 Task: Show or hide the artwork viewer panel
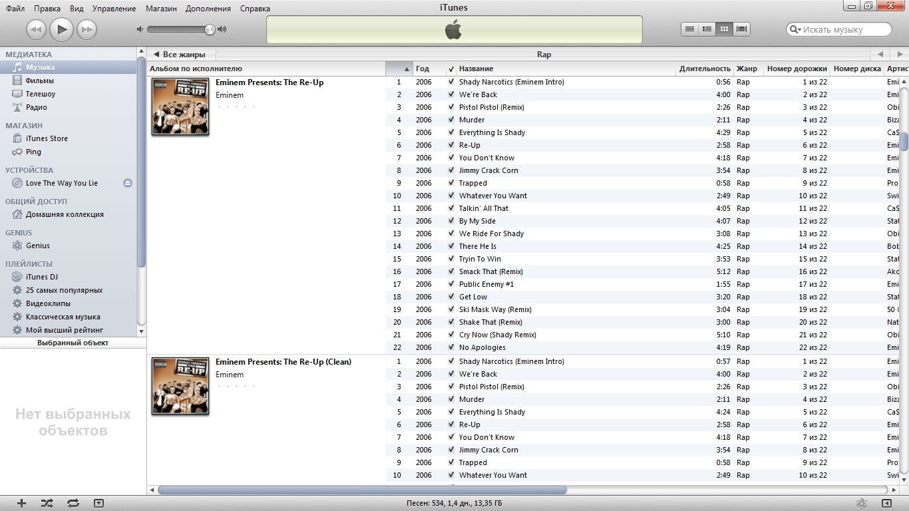pos(98,504)
